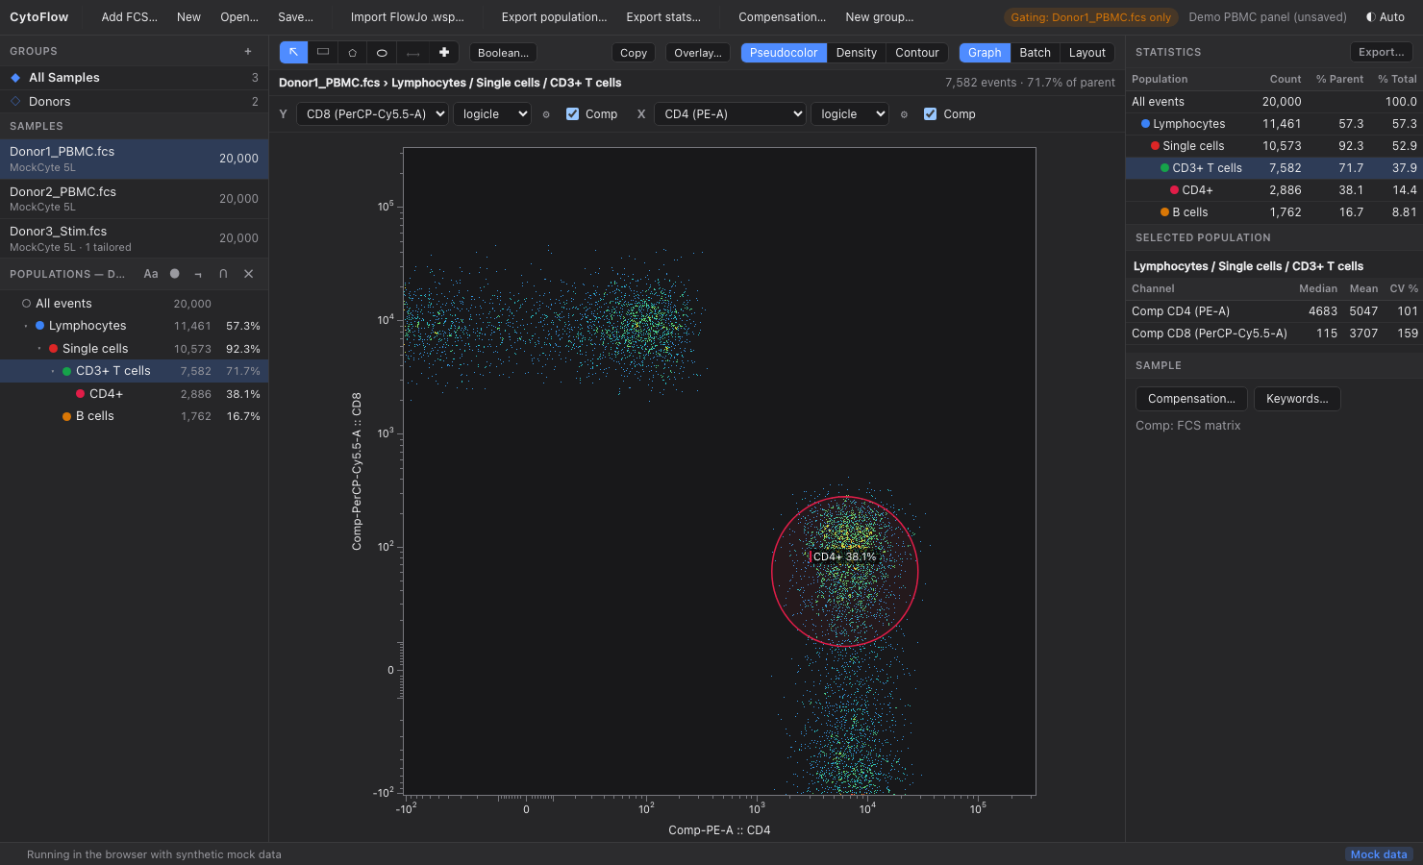Toggle the Y axis Comp checkbox
This screenshot has width=1423, height=865.
(x=573, y=114)
